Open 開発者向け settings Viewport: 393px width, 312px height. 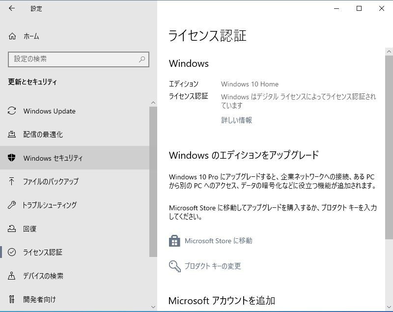75,299
